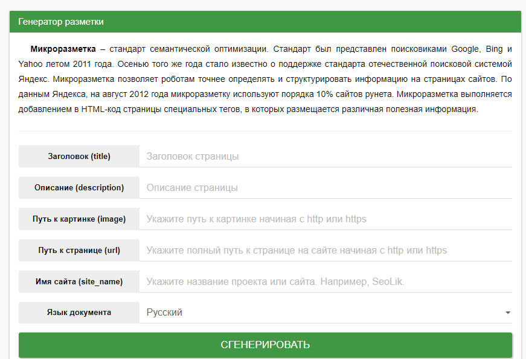
Task: Click the bold word Микроразметка
Action: coord(63,49)
